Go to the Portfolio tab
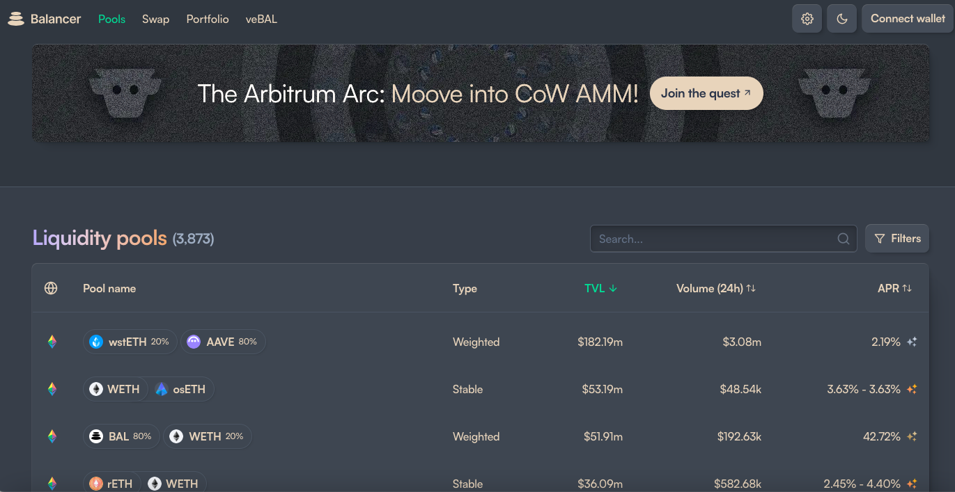This screenshot has height=492, width=955. [x=208, y=19]
